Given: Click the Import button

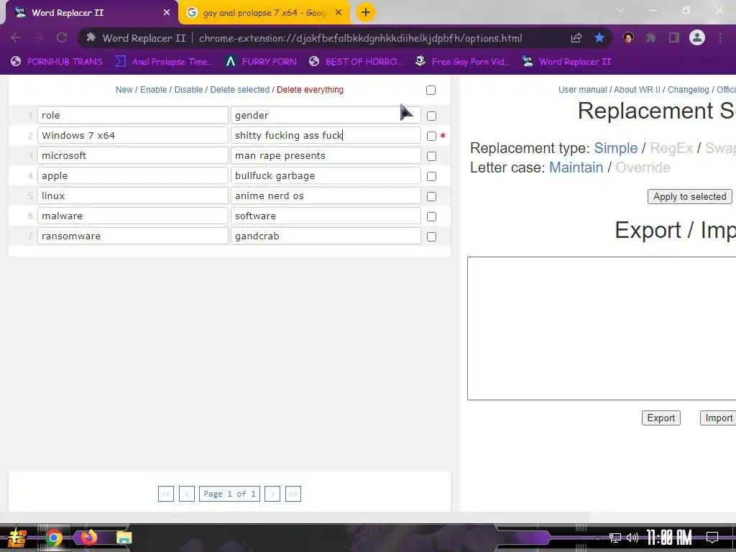Looking at the screenshot, I should pos(718,418).
